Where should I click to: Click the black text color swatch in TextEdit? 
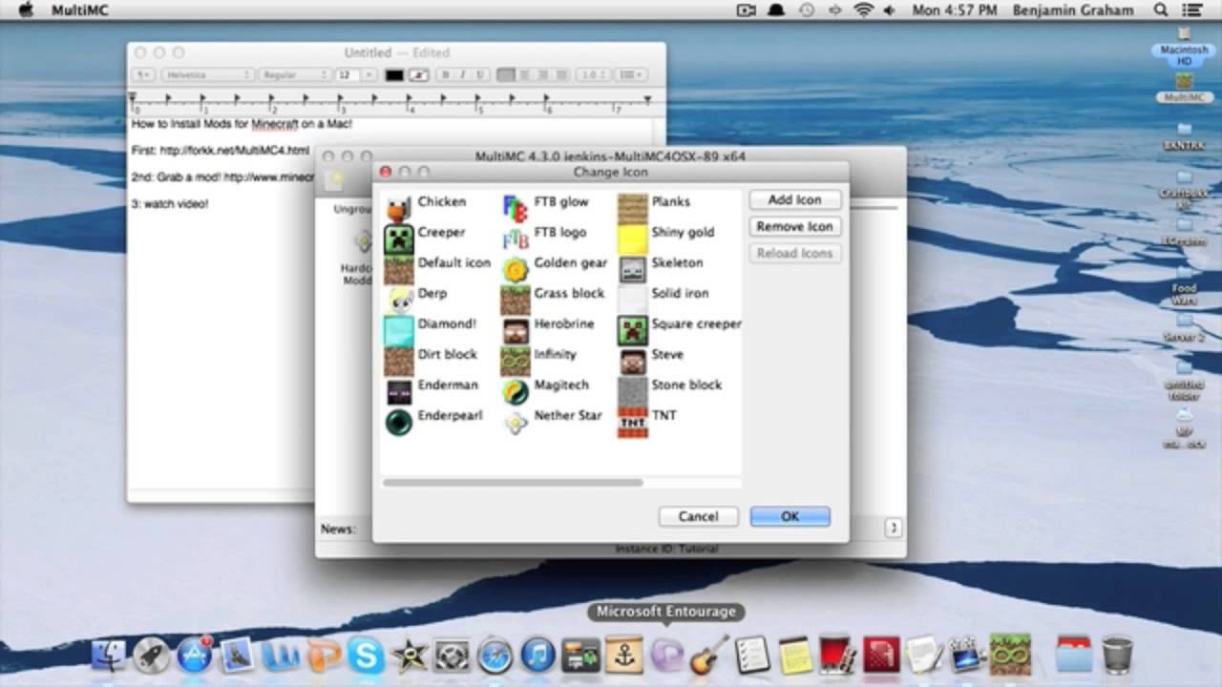coord(394,75)
